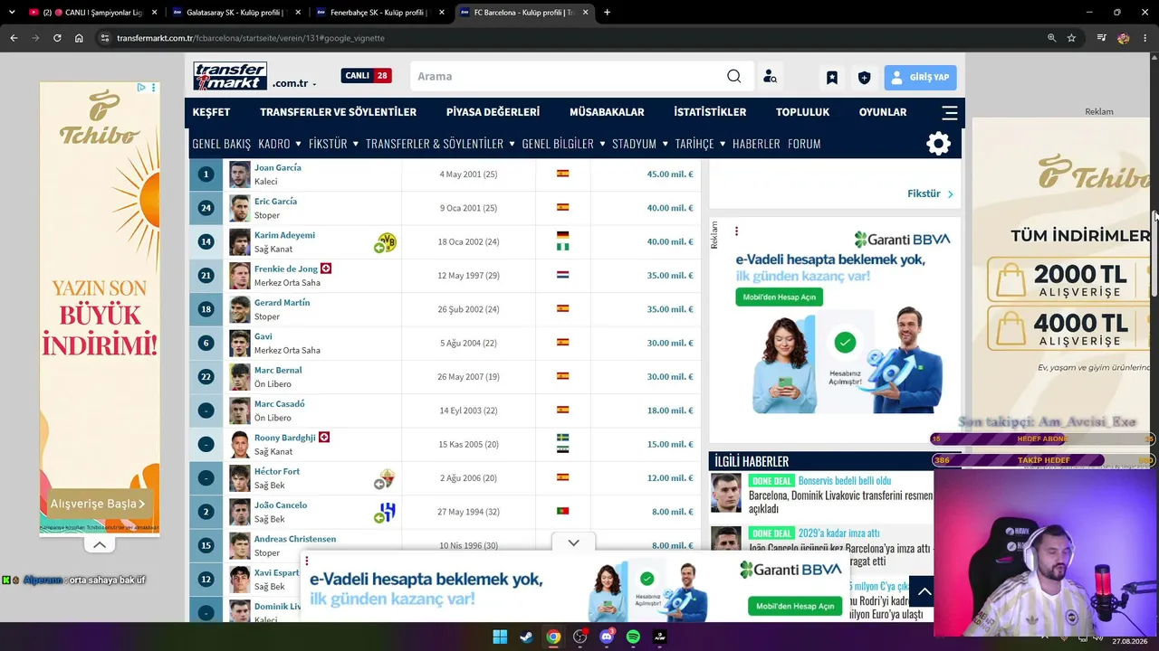
Task: Open the TOPLULUK menu
Action: tap(802, 112)
